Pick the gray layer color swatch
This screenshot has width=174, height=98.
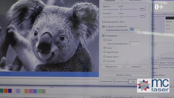pos(43,91)
